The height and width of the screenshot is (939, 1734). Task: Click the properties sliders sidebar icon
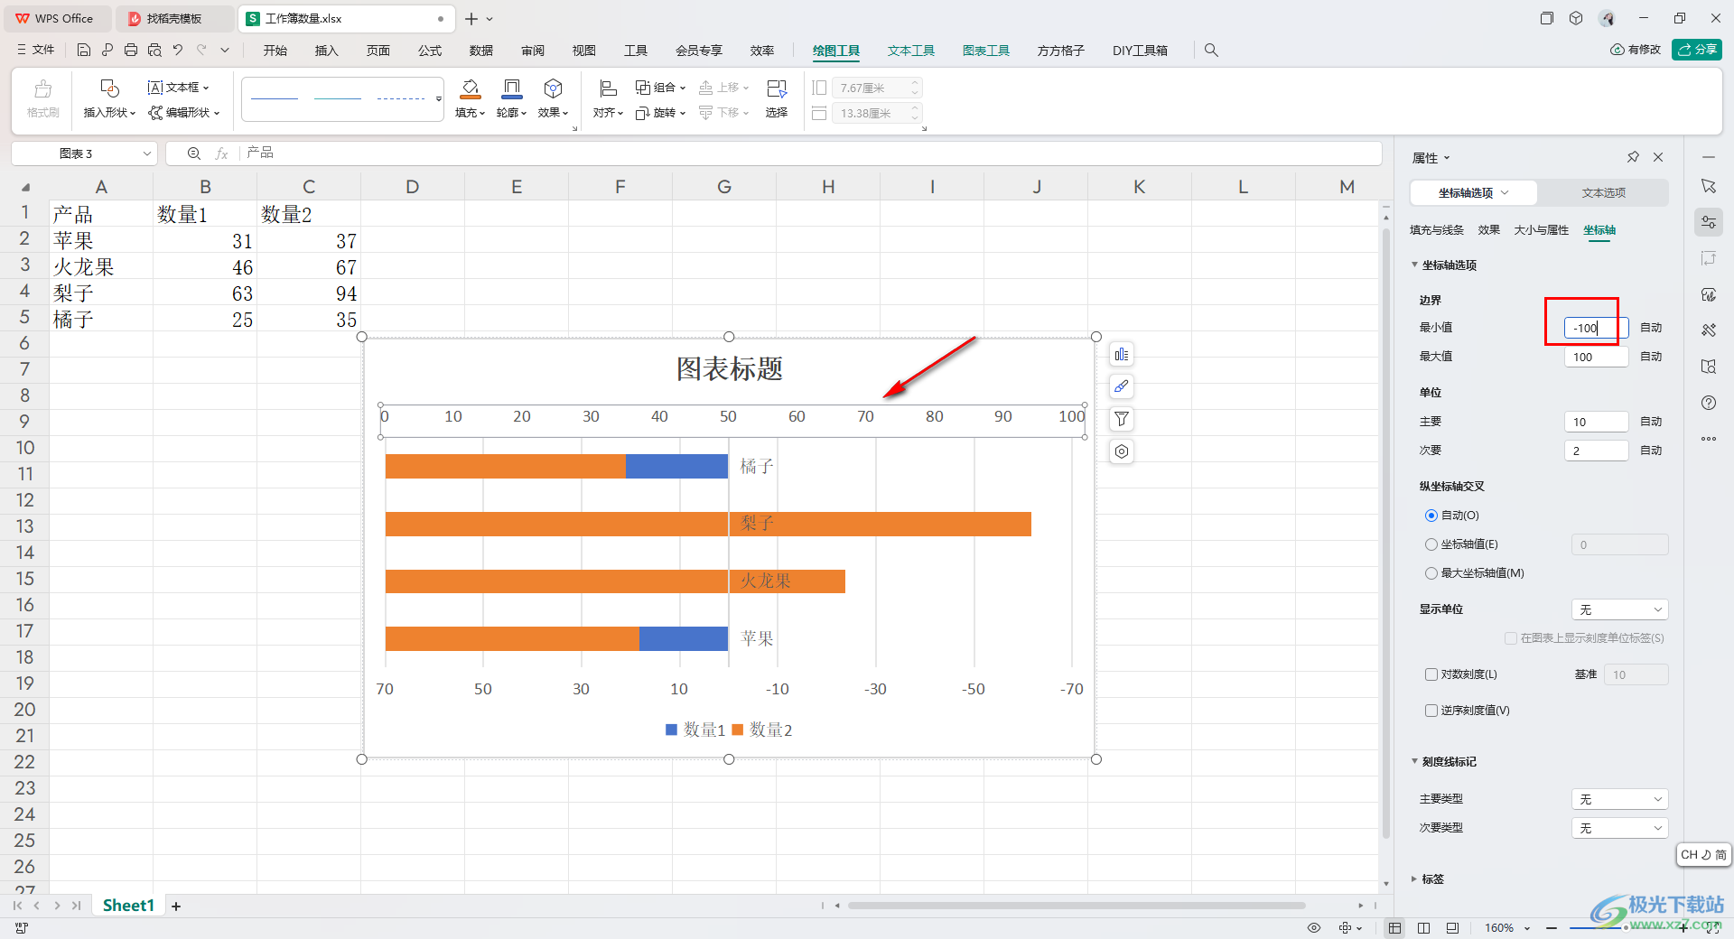[1709, 222]
